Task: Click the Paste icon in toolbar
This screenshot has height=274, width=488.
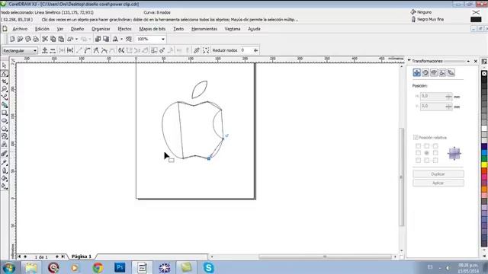Action: 61,39
